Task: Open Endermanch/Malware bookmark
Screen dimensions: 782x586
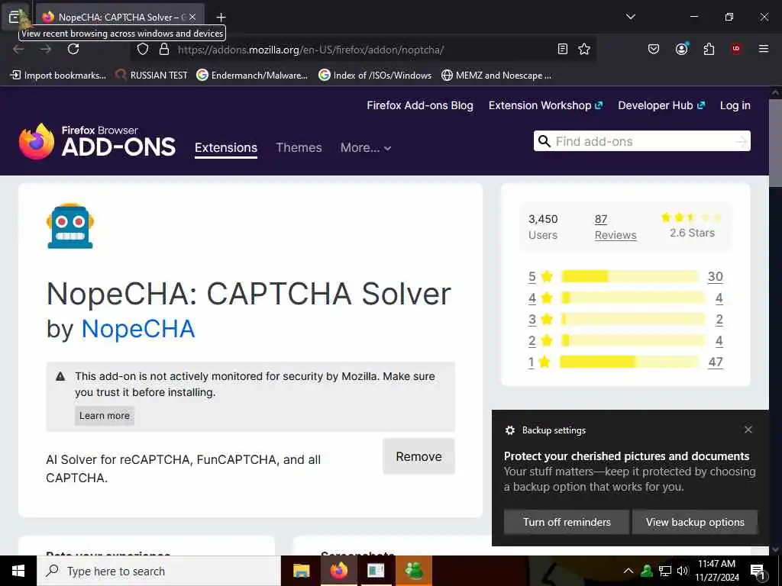Action: point(252,76)
